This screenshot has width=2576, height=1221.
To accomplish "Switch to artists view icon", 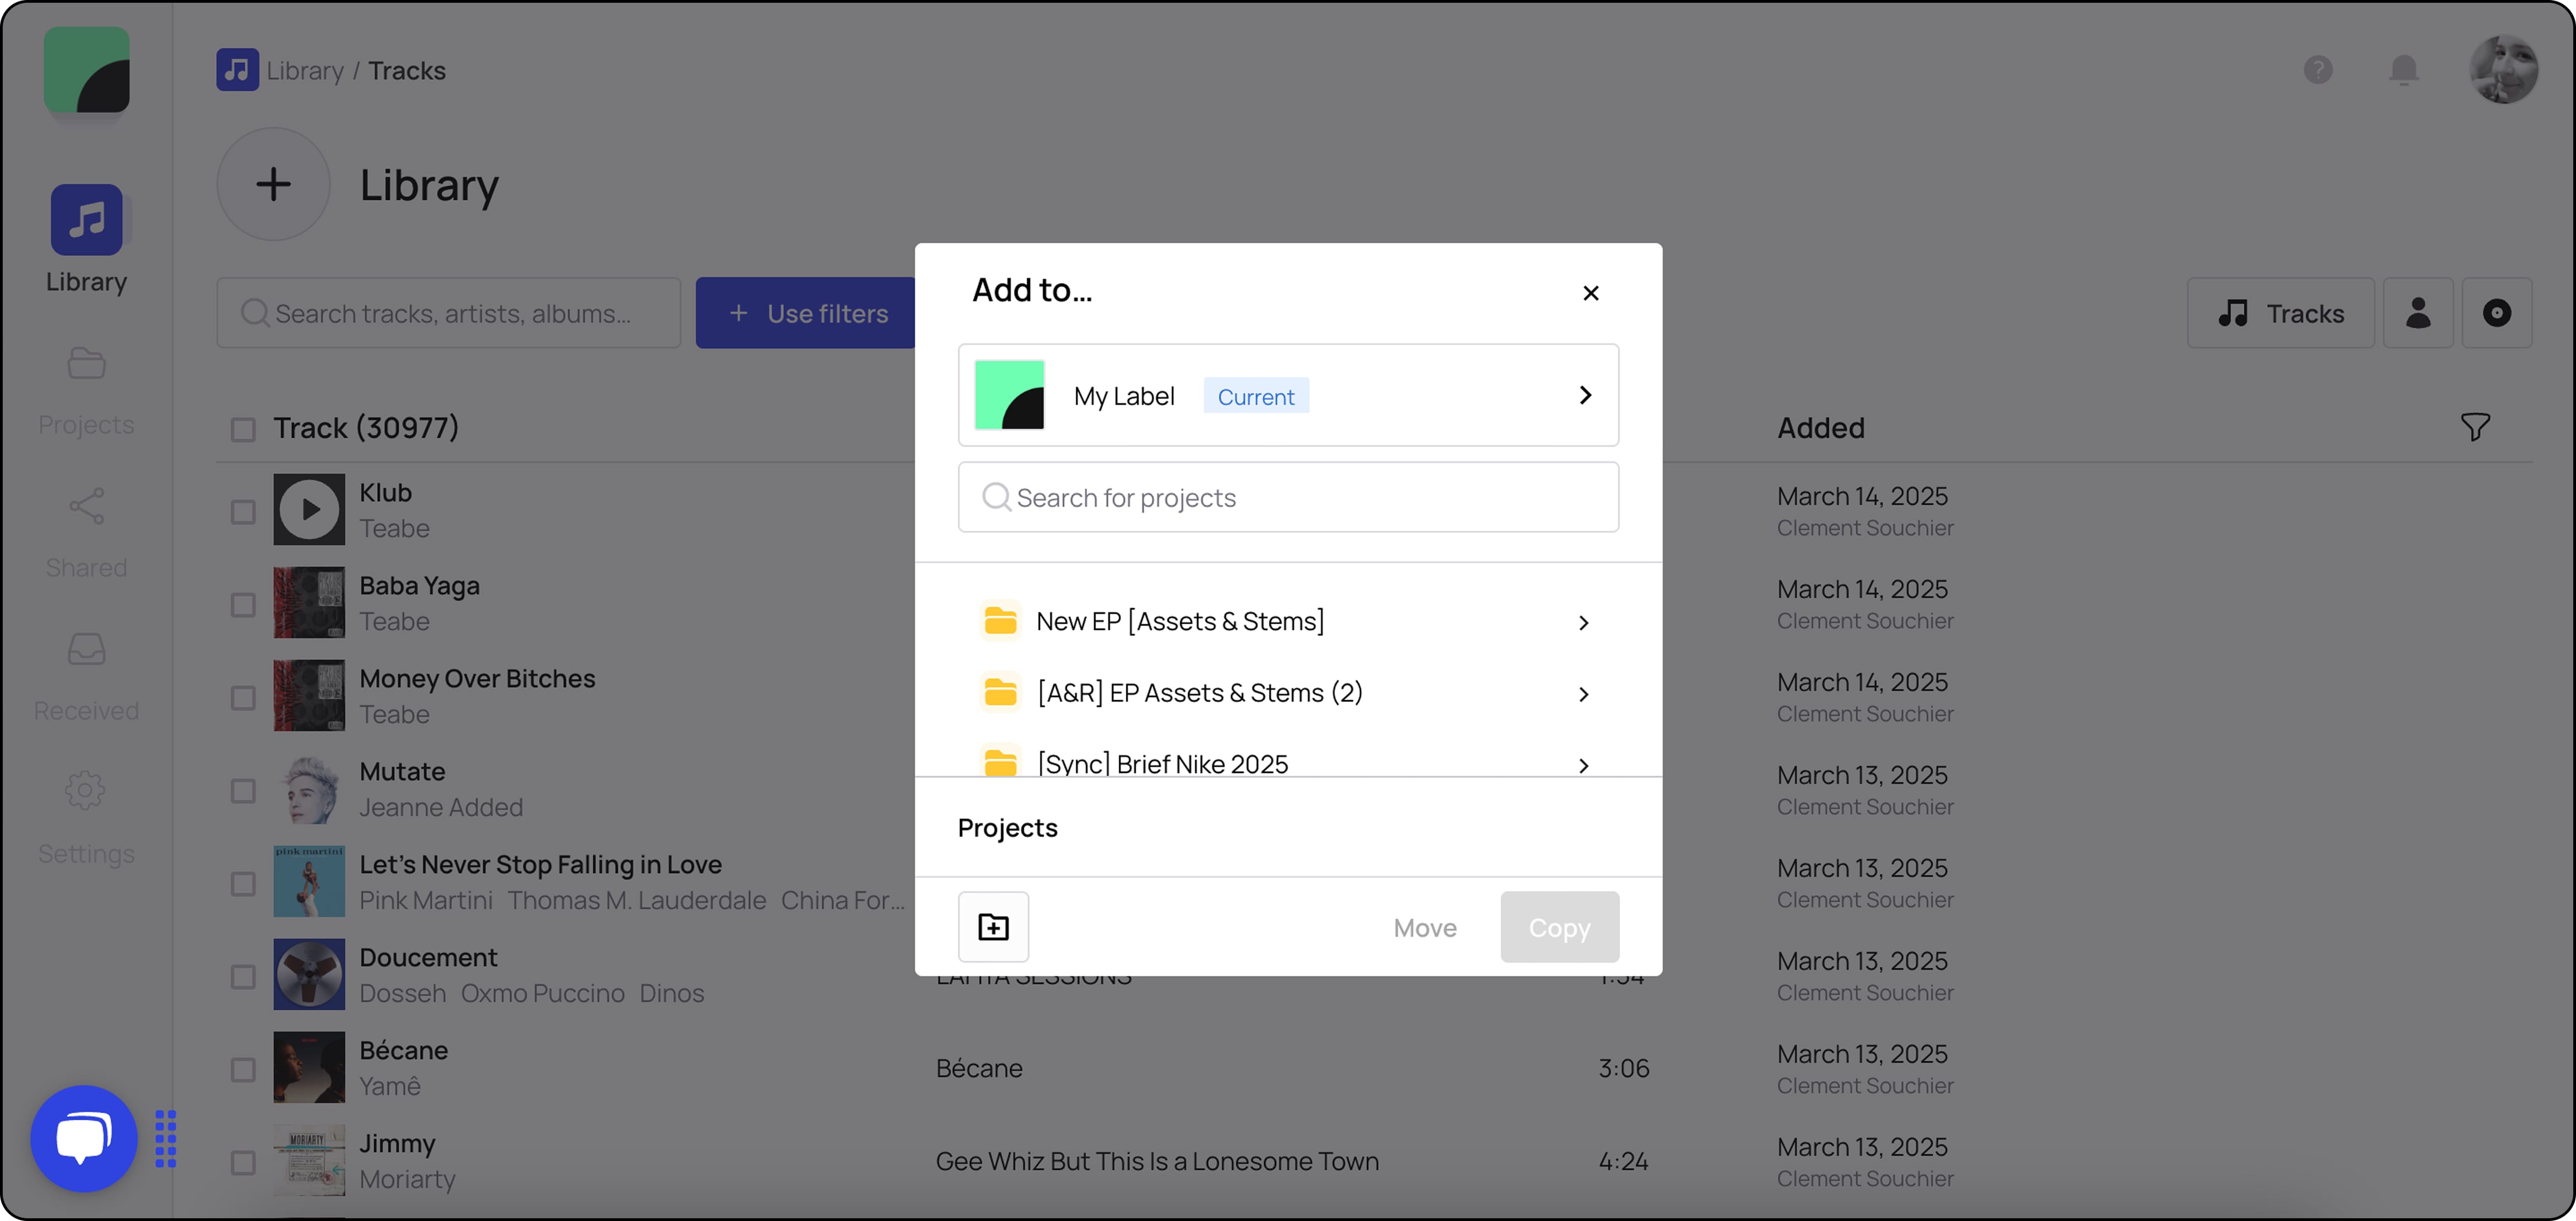I will (x=2418, y=313).
